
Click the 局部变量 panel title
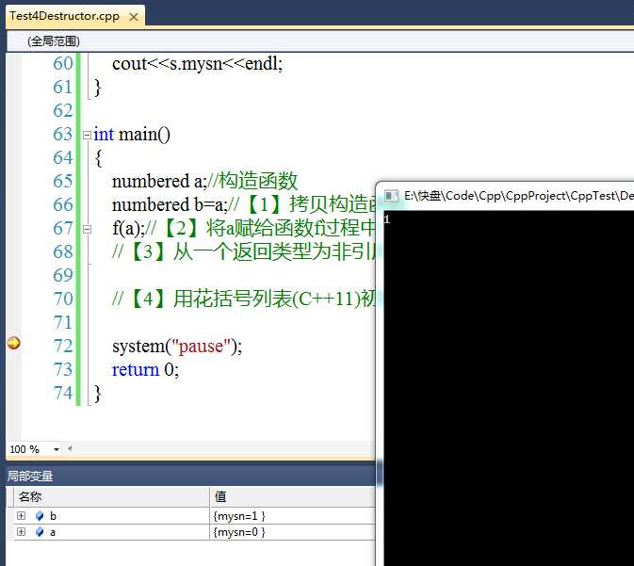click(30, 476)
